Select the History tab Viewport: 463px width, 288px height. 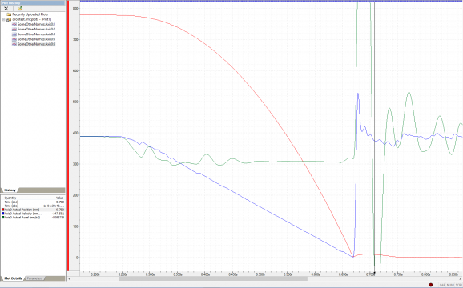point(10,190)
